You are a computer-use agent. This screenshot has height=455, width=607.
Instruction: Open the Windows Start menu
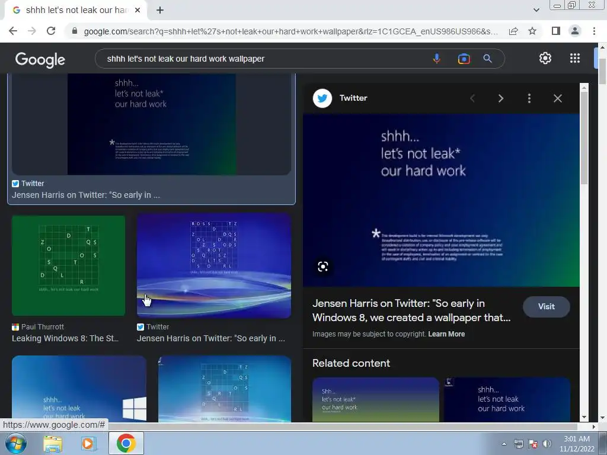tap(15, 443)
